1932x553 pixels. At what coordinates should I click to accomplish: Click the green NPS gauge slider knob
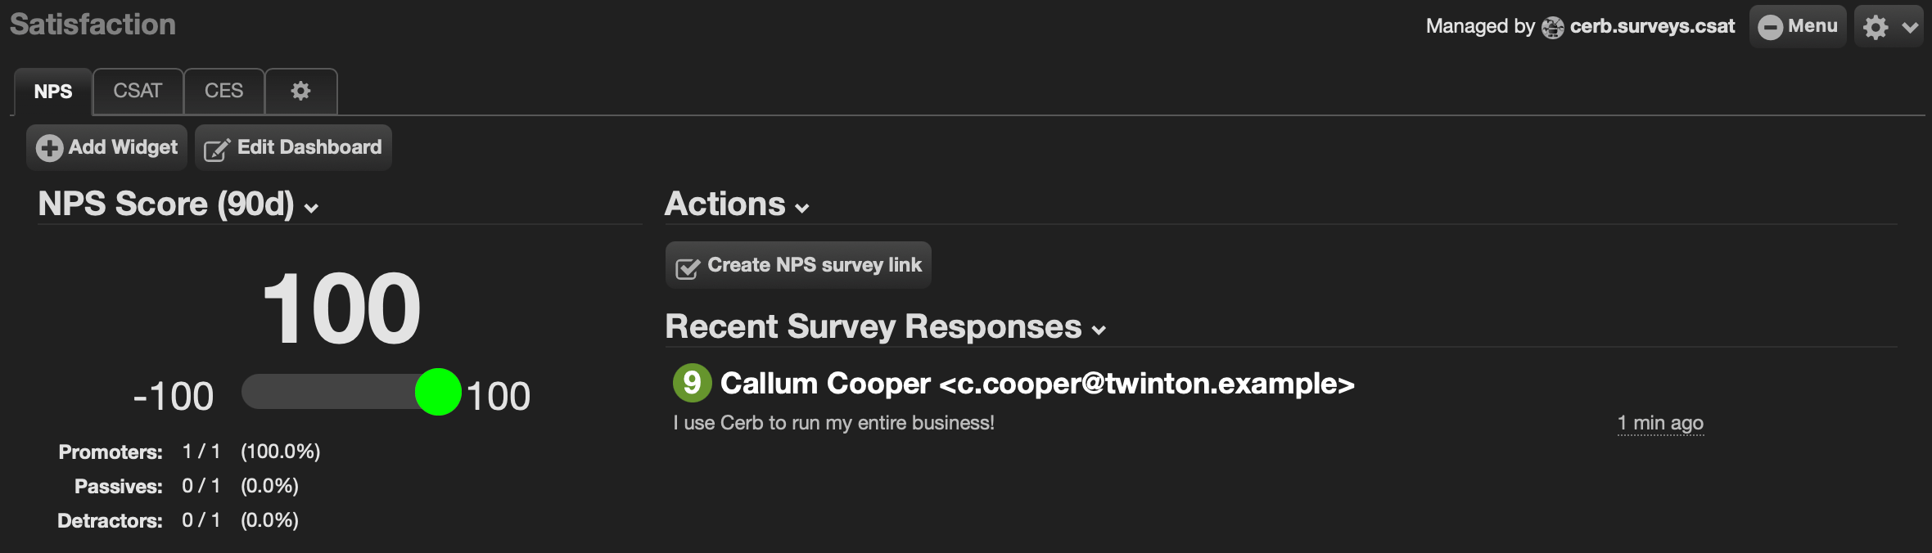438,392
